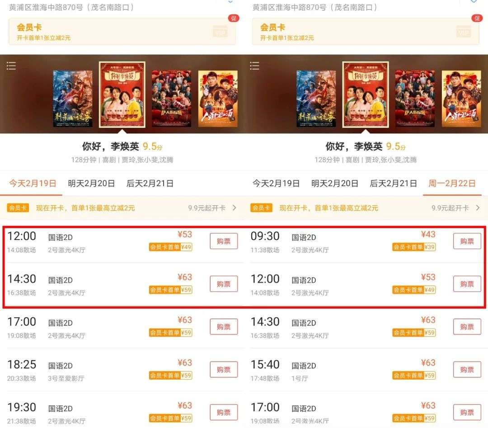
Task: Open the movie list icon in left panel
Action: (x=11, y=66)
